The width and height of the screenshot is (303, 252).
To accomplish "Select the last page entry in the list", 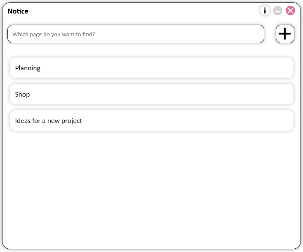I will click(151, 120).
